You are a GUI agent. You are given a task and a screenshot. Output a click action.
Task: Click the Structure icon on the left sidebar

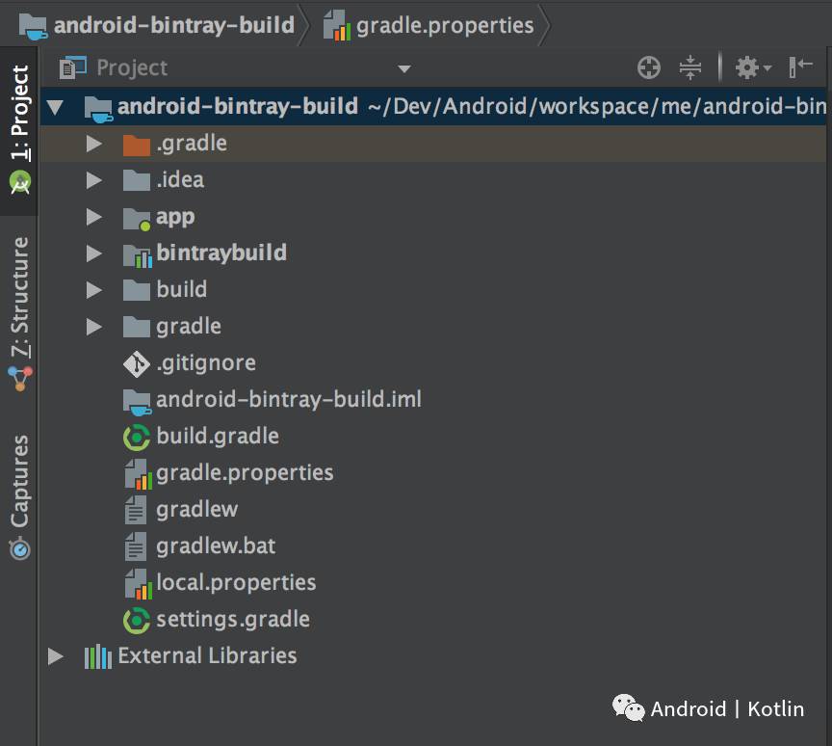coord(20,378)
